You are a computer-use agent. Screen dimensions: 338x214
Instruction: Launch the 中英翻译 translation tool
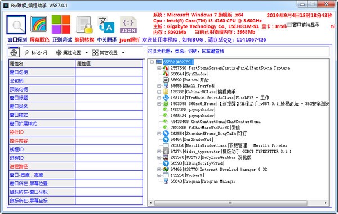coord(106,25)
